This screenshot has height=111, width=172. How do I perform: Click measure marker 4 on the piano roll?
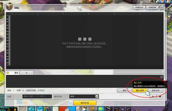89,14
